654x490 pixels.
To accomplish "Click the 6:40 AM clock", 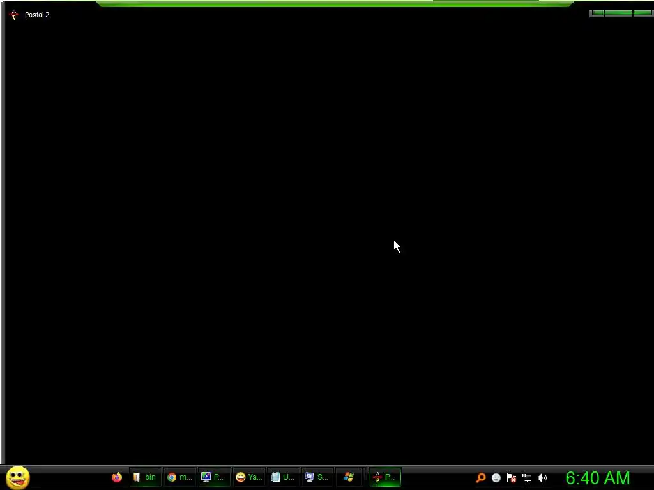I will pyautogui.click(x=598, y=478).
